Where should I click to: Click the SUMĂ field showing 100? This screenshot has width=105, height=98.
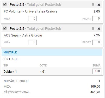click(x=97, y=71)
